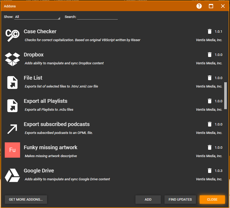Click the Search input field
This screenshot has width=230, height=208.
[x=97, y=17]
